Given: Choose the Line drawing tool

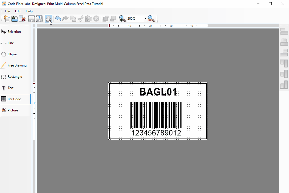Looking at the screenshot, I should click(x=15, y=43).
